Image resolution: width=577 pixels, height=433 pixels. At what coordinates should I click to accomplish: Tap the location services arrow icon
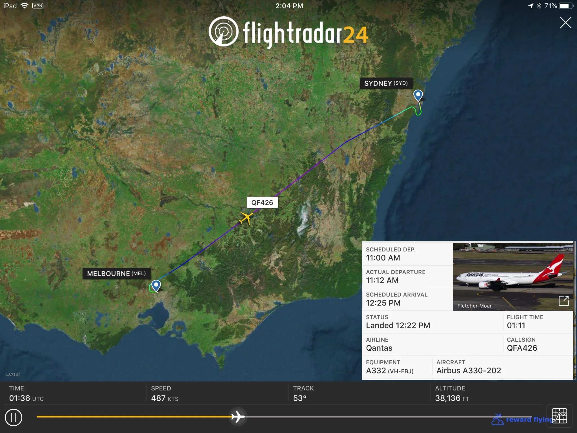click(531, 6)
